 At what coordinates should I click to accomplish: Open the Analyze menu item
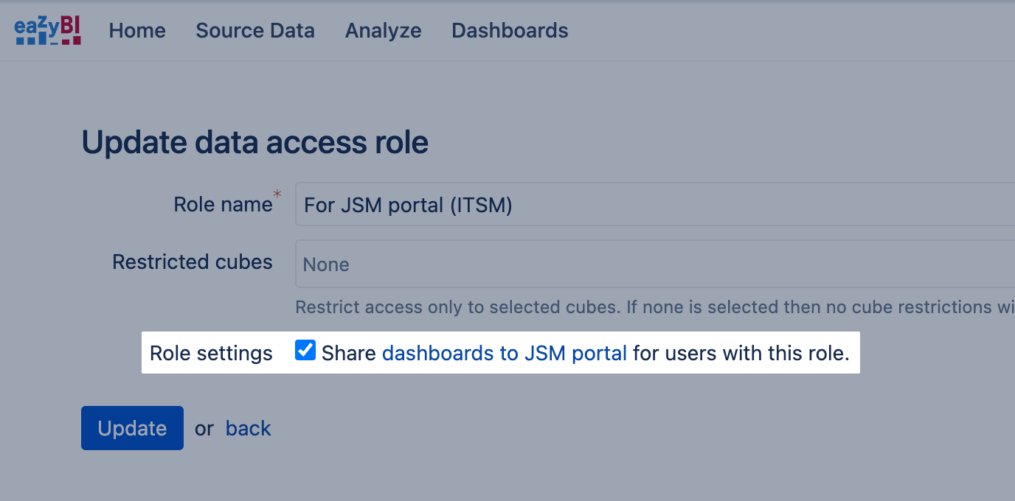point(384,31)
